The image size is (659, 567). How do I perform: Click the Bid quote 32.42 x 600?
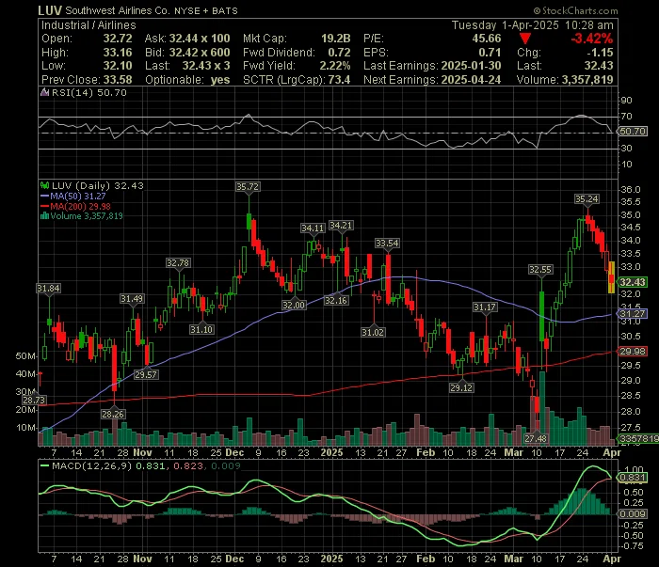(x=200, y=53)
